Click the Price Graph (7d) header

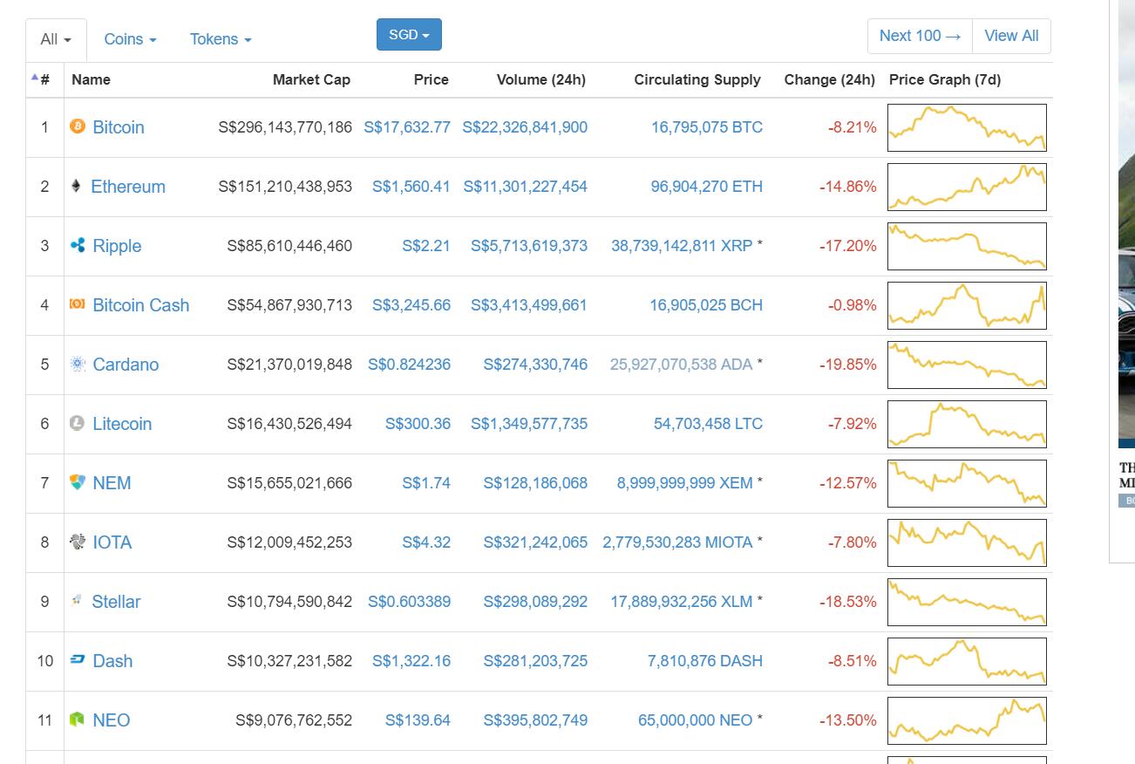[945, 79]
